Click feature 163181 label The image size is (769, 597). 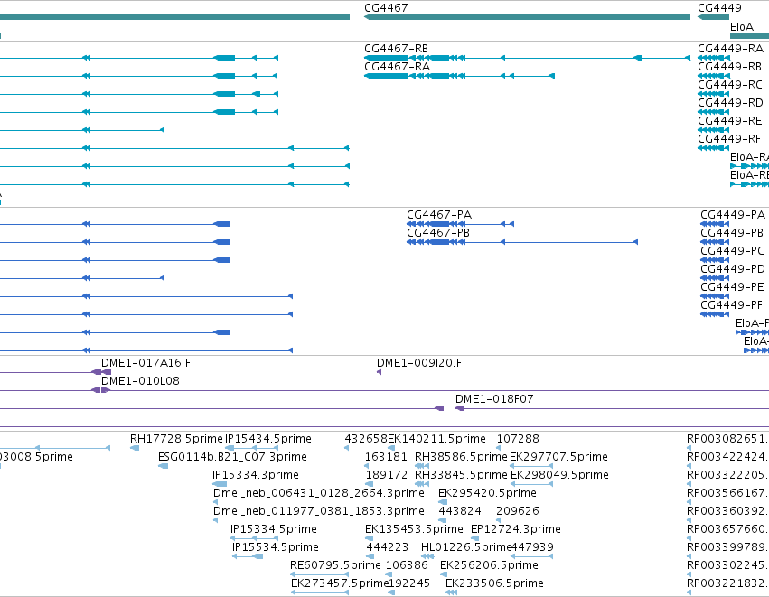point(386,457)
